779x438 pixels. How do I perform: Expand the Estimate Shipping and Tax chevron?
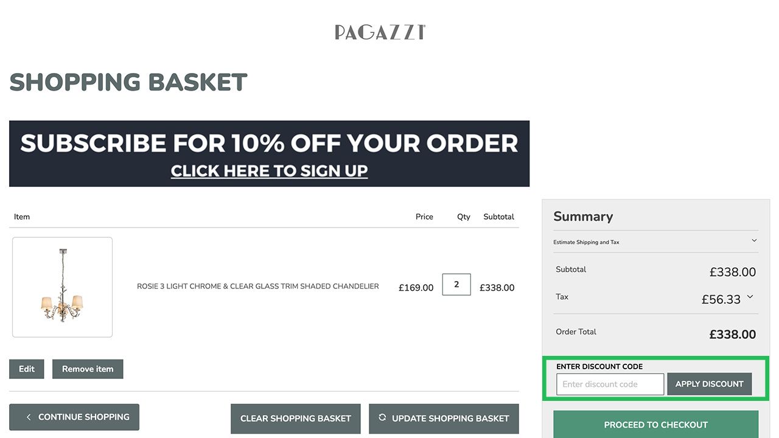pyautogui.click(x=754, y=241)
